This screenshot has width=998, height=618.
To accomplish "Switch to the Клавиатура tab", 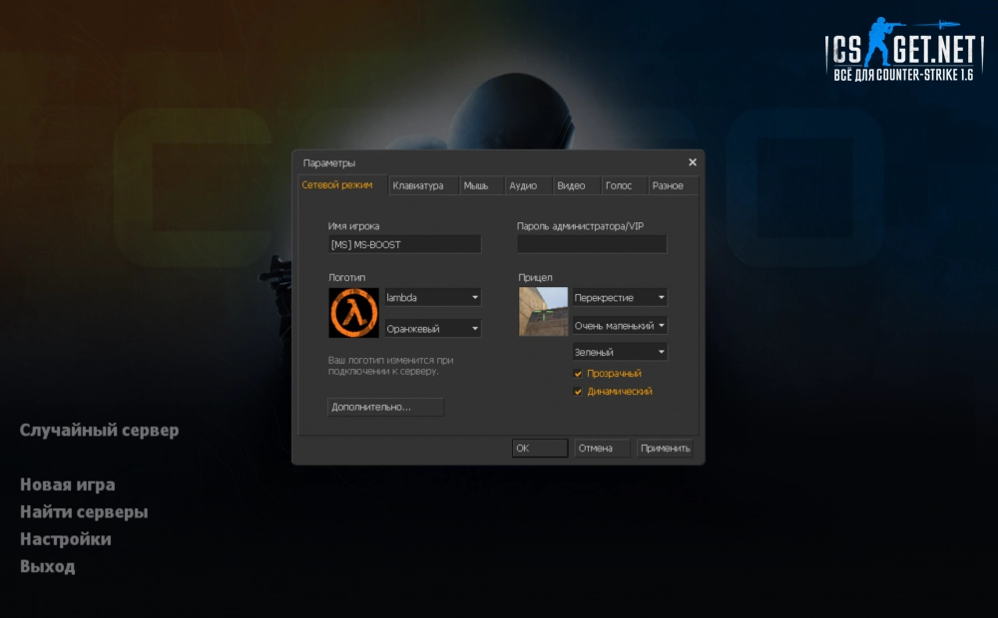I will coord(418,186).
